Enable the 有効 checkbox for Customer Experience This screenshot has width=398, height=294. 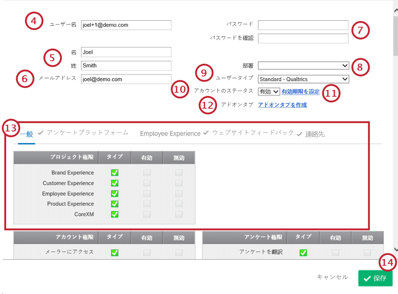tap(147, 183)
